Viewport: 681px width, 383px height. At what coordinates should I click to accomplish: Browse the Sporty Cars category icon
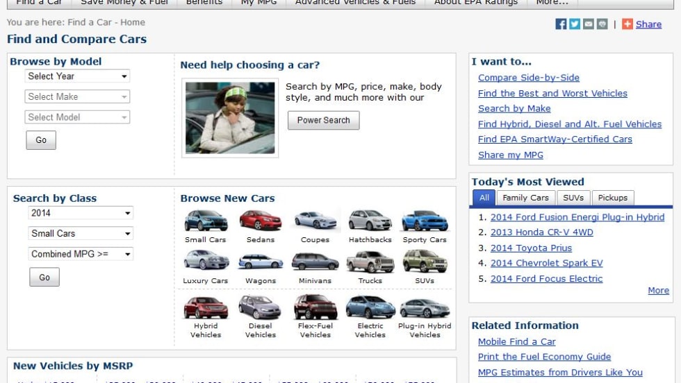(425, 221)
